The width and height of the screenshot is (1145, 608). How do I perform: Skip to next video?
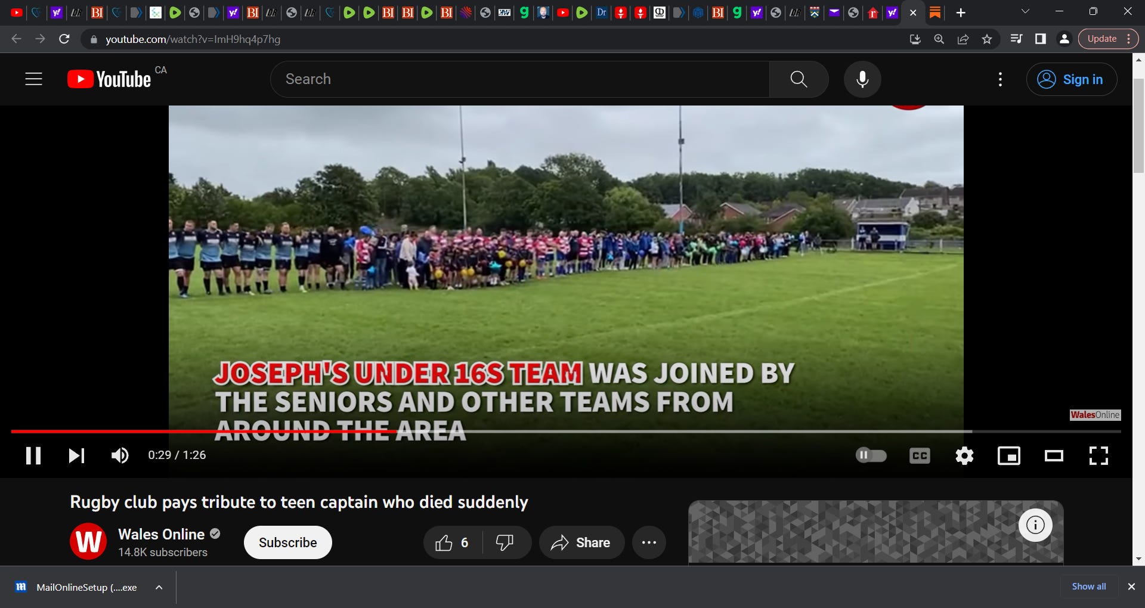76,455
